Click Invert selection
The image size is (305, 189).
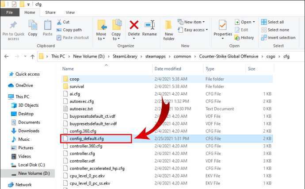point(278,38)
